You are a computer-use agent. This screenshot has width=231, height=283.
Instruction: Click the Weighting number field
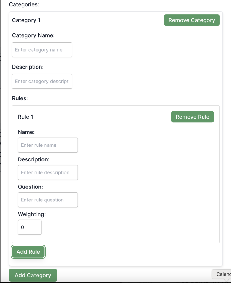click(x=30, y=227)
